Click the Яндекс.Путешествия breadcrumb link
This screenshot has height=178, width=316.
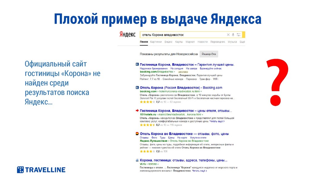pyautogui.click(x=154, y=141)
